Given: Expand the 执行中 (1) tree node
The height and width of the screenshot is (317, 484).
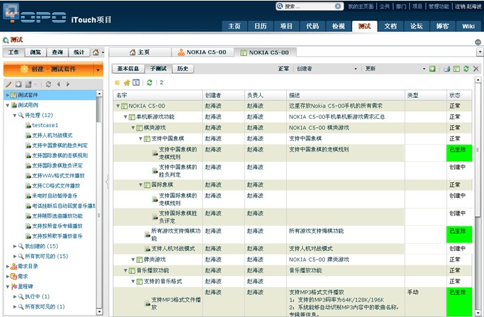Looking at the screenshot, I should 15,297.
